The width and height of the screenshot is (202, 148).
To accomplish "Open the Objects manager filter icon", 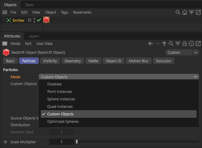I will [191, 12].
